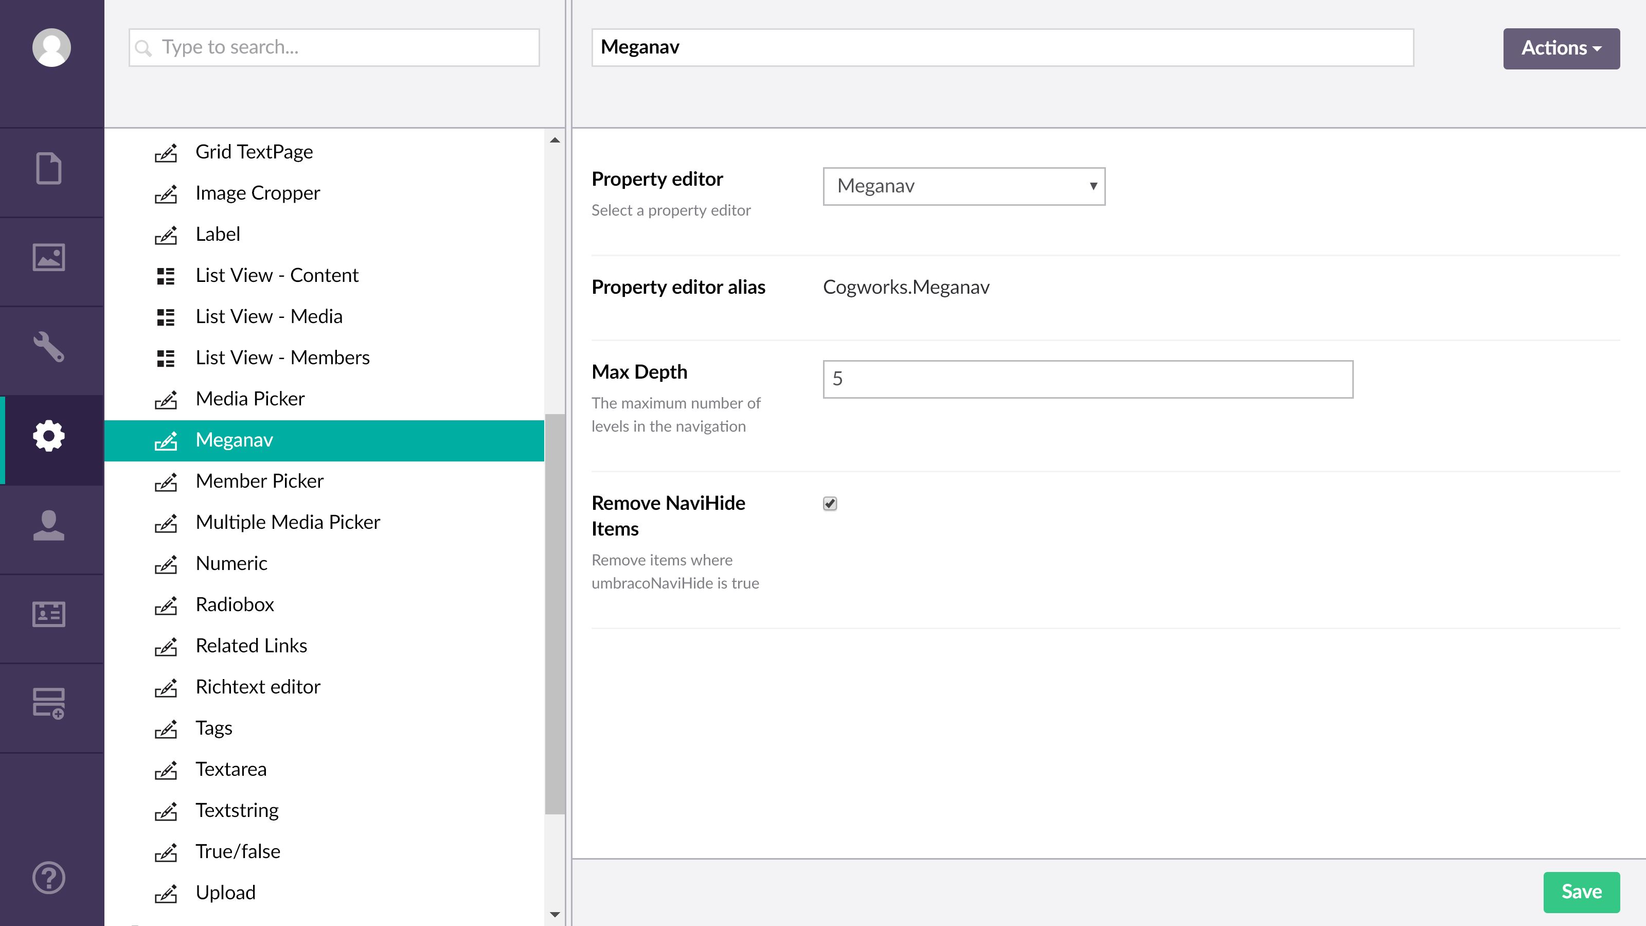Click the Save button
The image size is (1646, 926).
coord(1581,892)
